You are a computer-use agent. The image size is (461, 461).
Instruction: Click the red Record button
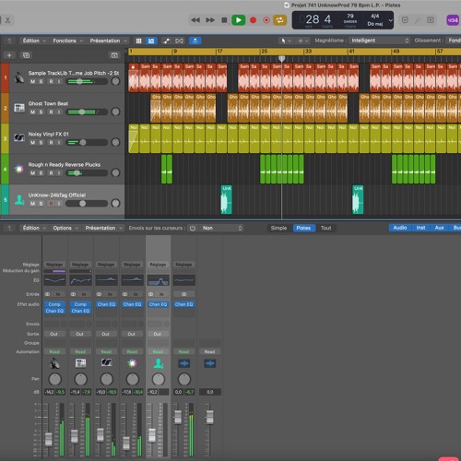253,20
